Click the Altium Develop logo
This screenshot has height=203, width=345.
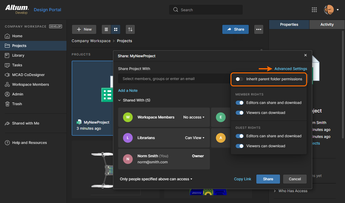17,9
